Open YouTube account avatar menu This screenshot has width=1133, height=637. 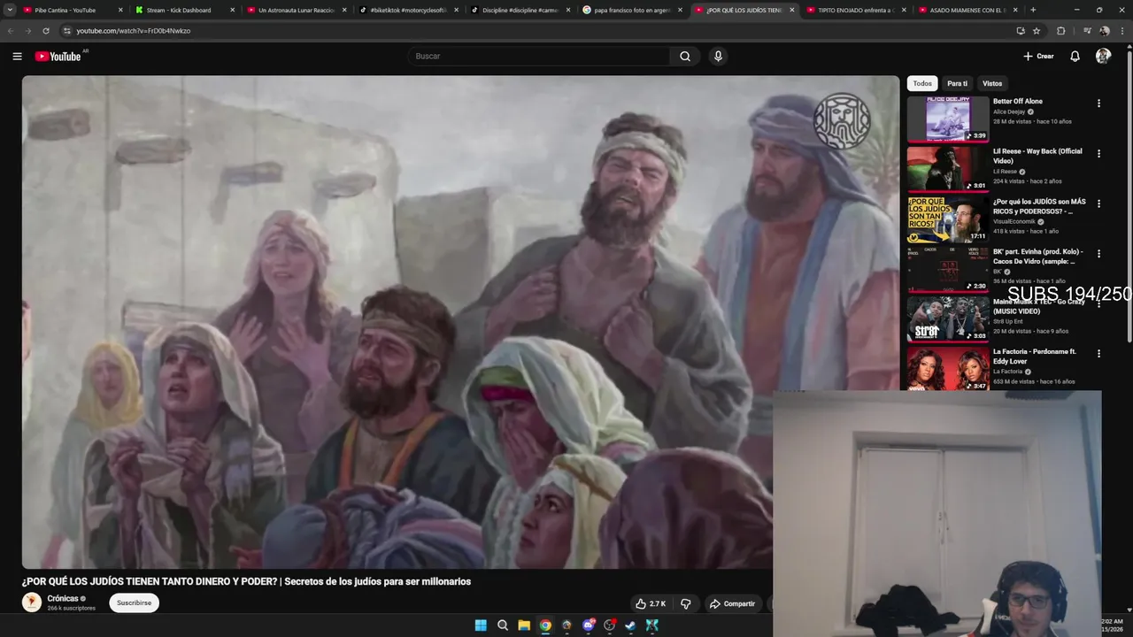[x=1103, y=56]
